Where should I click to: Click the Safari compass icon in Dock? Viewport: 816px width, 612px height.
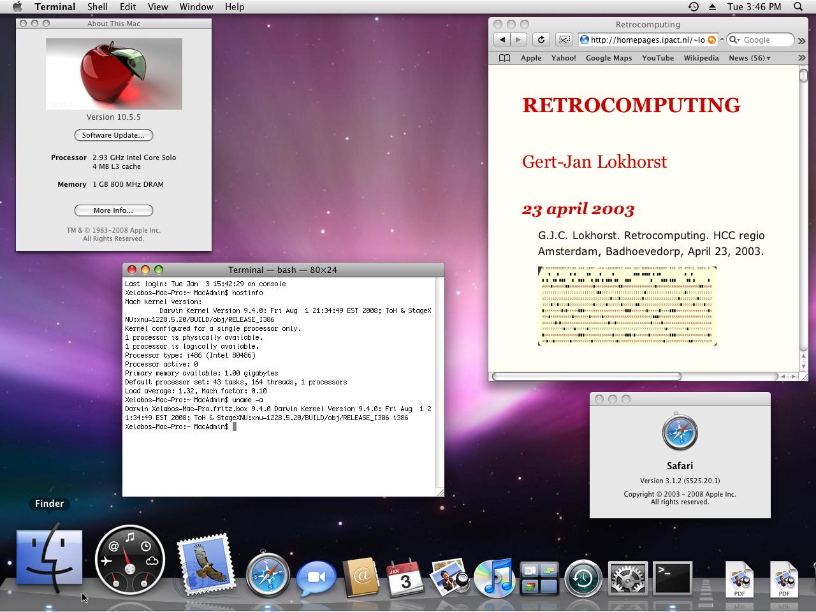tap(268, 574)
